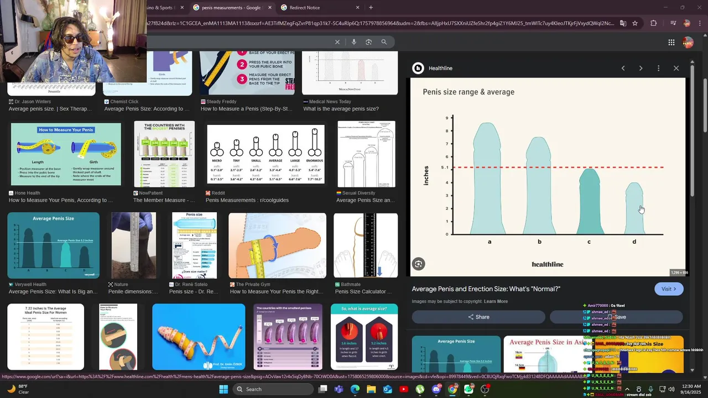
Task: Open Outlook from the taskbar
Action: [x=387, y=389]
